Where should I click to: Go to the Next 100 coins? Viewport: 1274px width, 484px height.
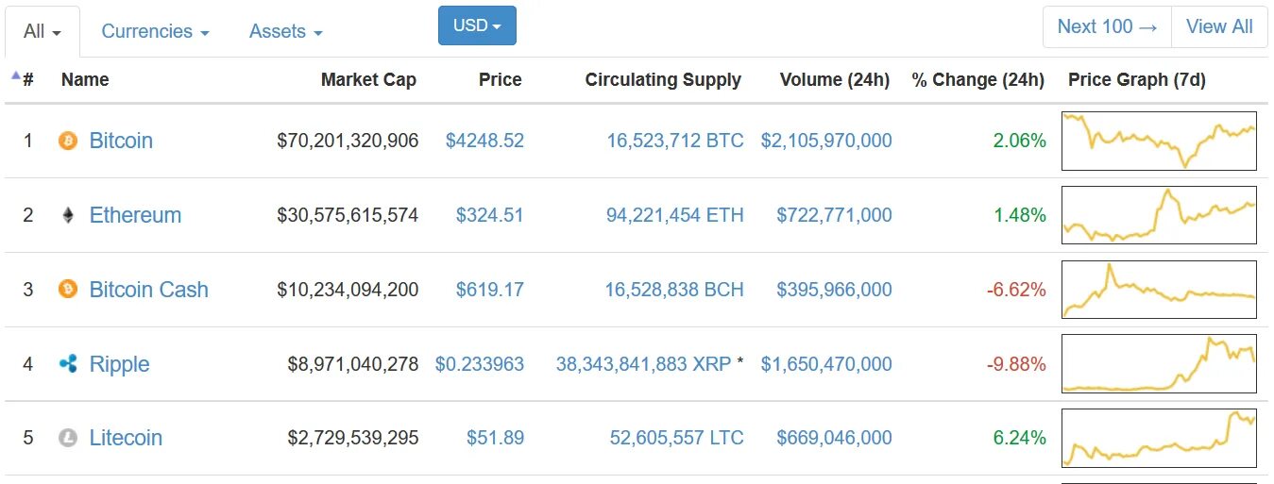point(1107,26)
